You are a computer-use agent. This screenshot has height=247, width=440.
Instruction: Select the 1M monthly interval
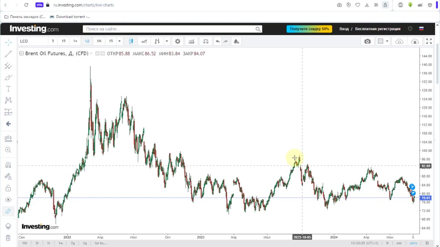[99, 41]
